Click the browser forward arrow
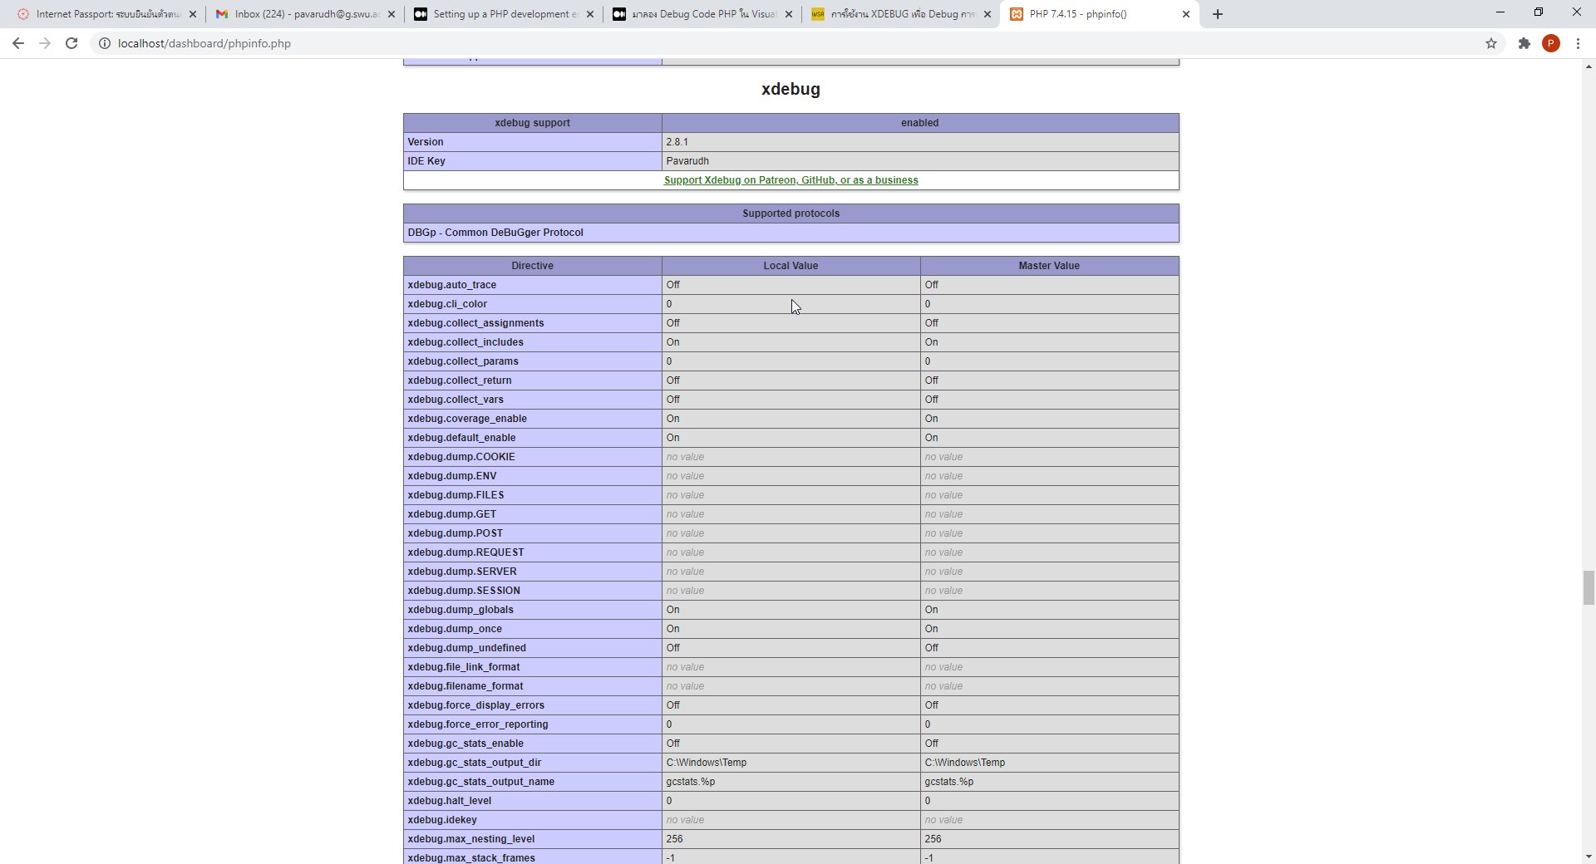1596x864 pixels. (x=45, y=43)
